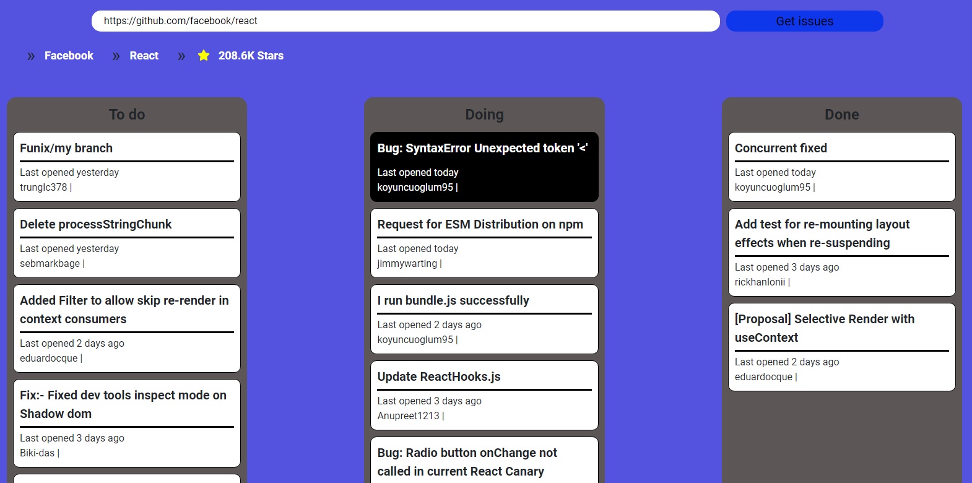Viewport: 972px width, 483px height.
Task: Click eduardocque in the To do column
Action: click(x=48, y=358)
